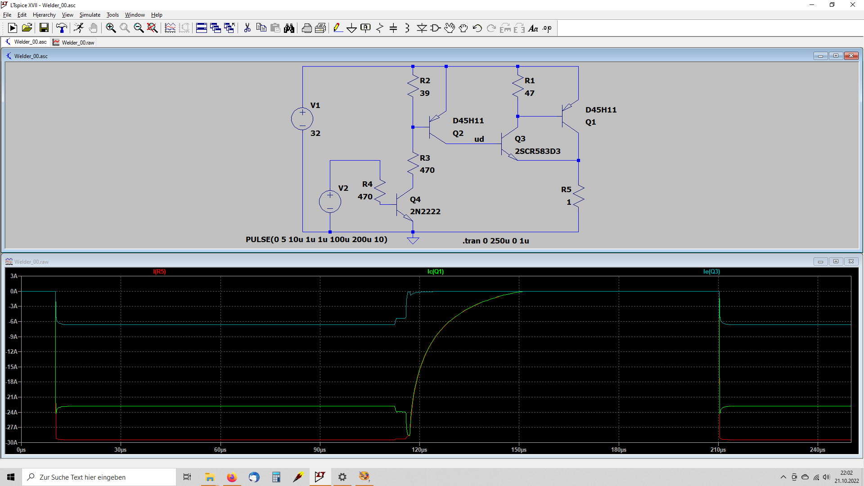
Task: Run the simulation with the running man icon
Action: (79, 28)
